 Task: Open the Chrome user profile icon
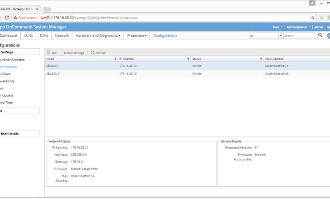(312, 3)
